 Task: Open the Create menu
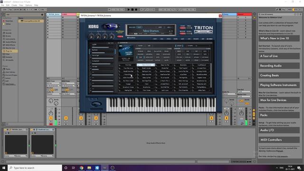pos(14,5)
